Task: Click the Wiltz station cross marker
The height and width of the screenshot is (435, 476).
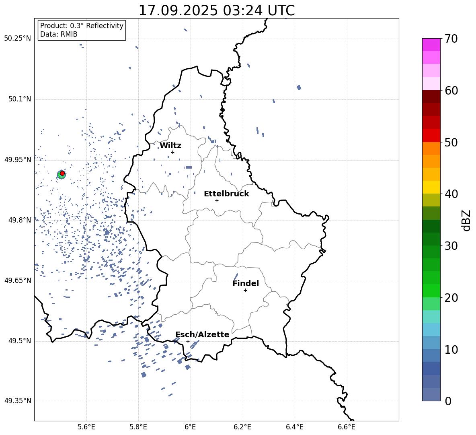Action: point(172,152)
